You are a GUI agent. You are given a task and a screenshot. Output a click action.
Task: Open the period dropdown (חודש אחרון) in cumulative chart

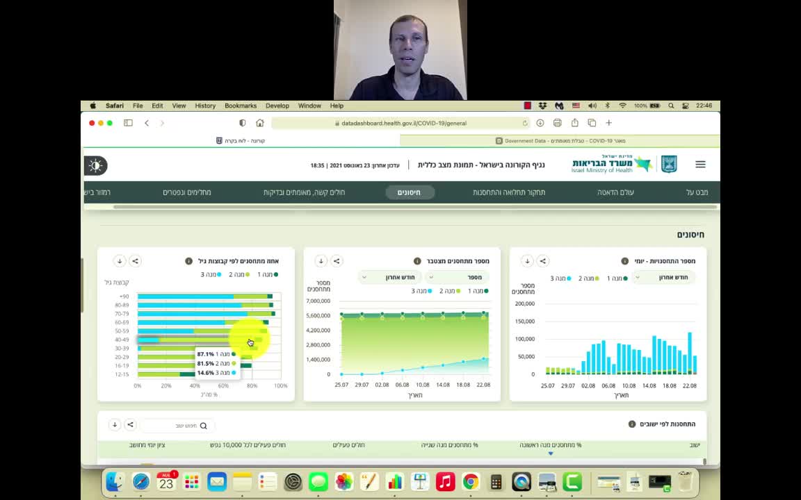[390, 278]
